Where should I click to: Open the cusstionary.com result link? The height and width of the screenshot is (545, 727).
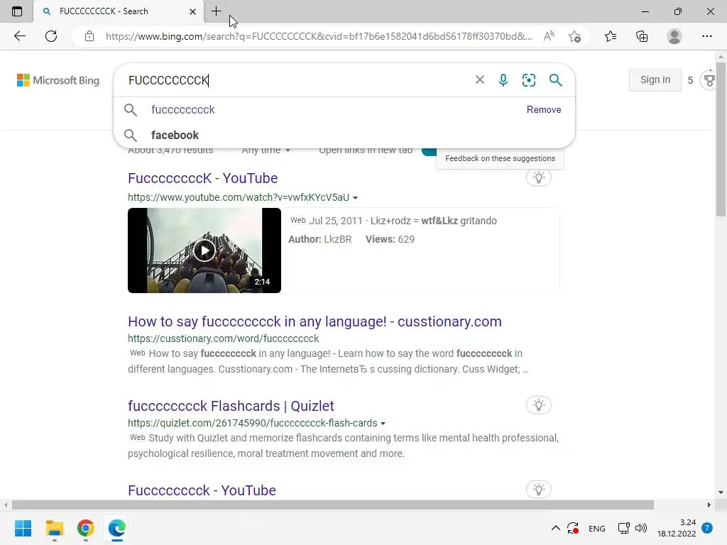(x=315, y=321)
